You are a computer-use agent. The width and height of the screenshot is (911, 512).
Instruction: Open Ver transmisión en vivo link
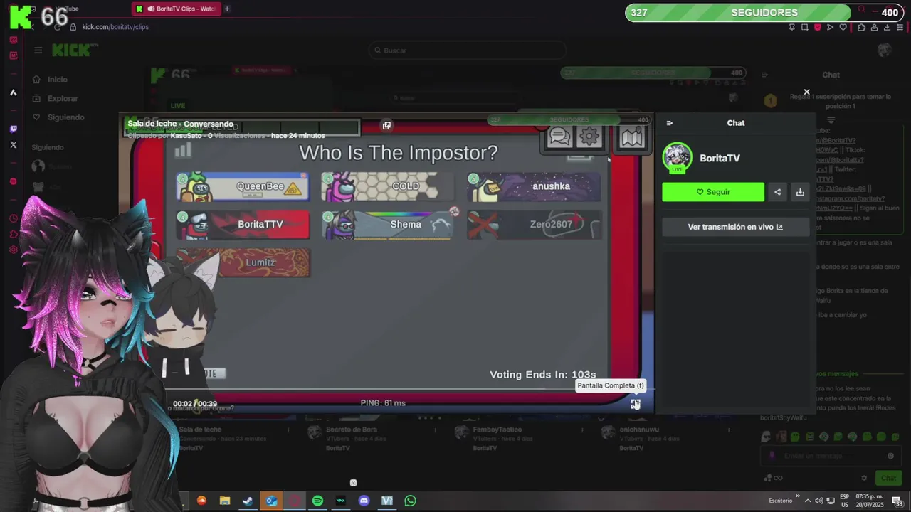735,227
